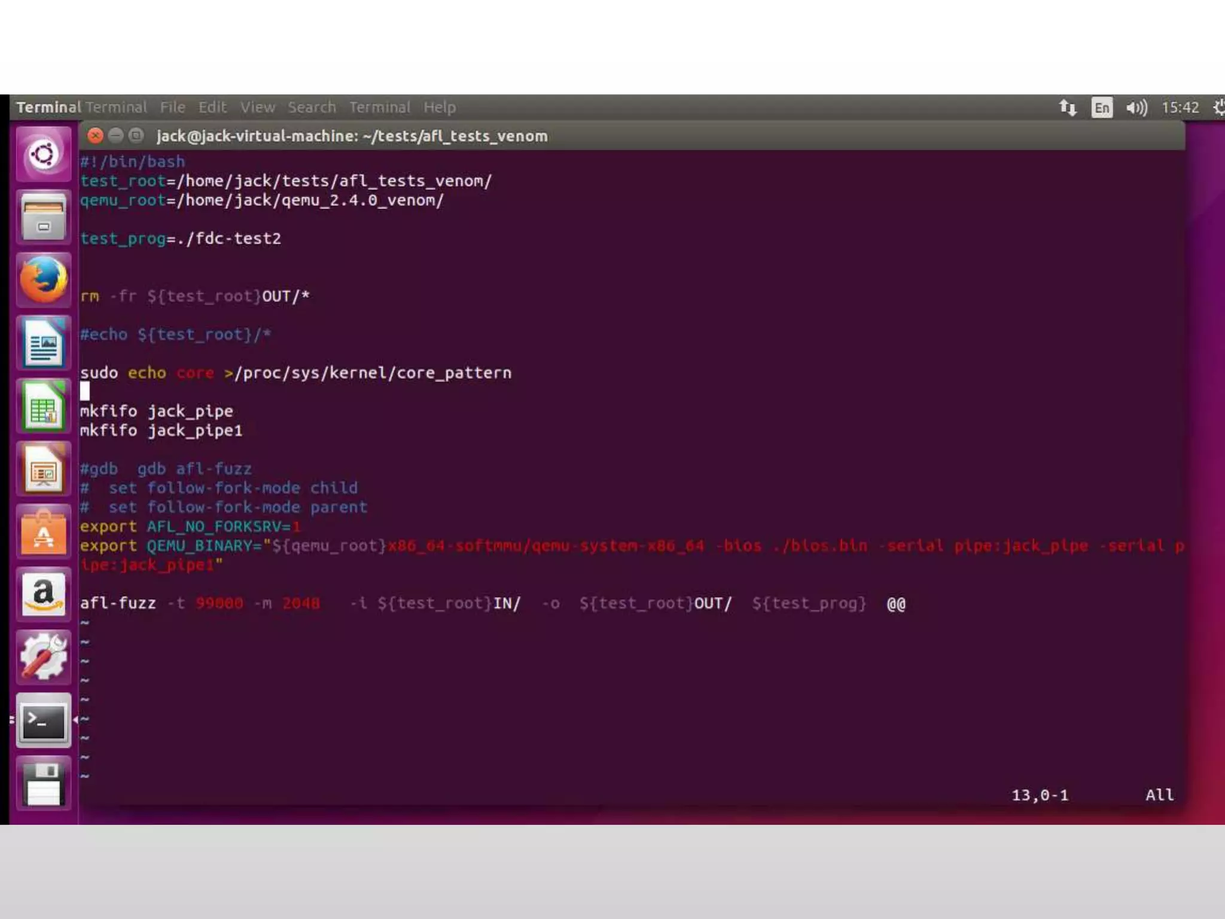Open LibreOffice Calc spreadsheet icon
This screenshot has height=919, width=1225.
[x=43, y=407]
